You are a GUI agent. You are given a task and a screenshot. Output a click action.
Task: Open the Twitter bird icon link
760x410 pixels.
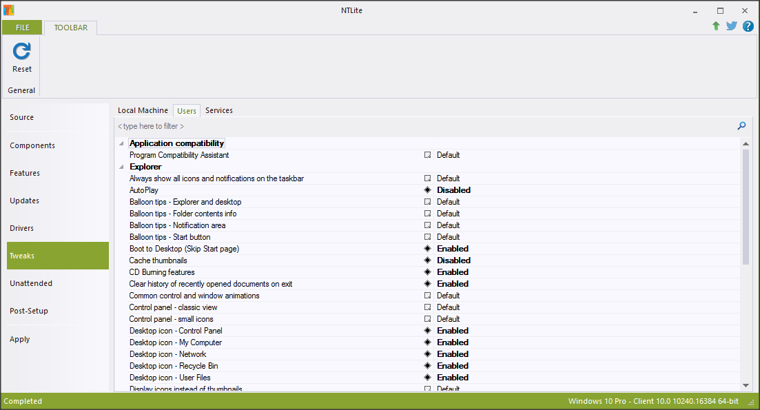[732, 26]
